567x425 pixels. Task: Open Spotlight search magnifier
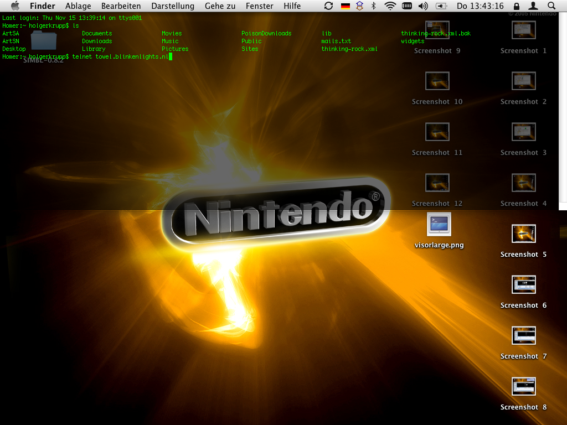[551, 6]
